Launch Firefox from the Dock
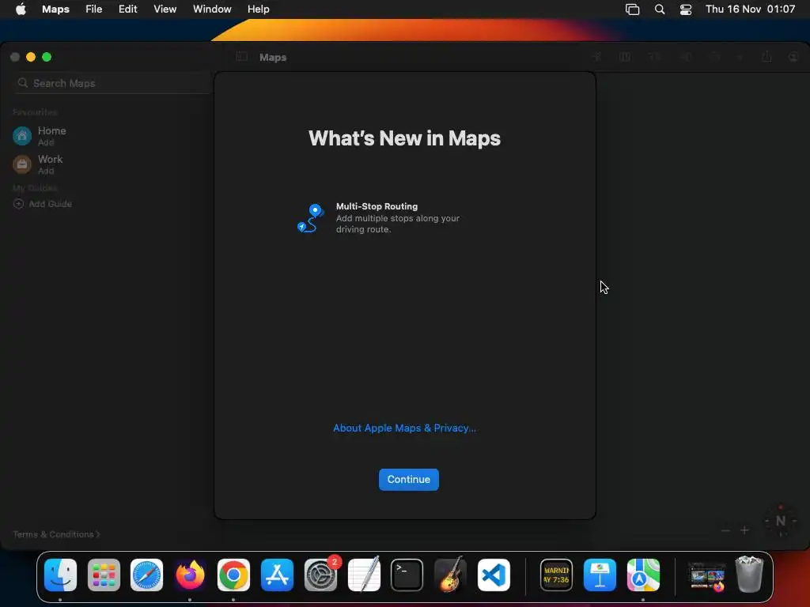The image size is (810, 607). tap(190, 575)
